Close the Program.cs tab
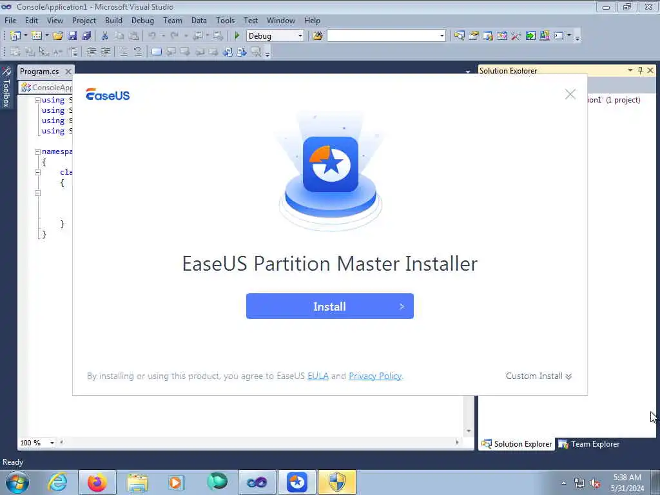 [x=68, y=72]
